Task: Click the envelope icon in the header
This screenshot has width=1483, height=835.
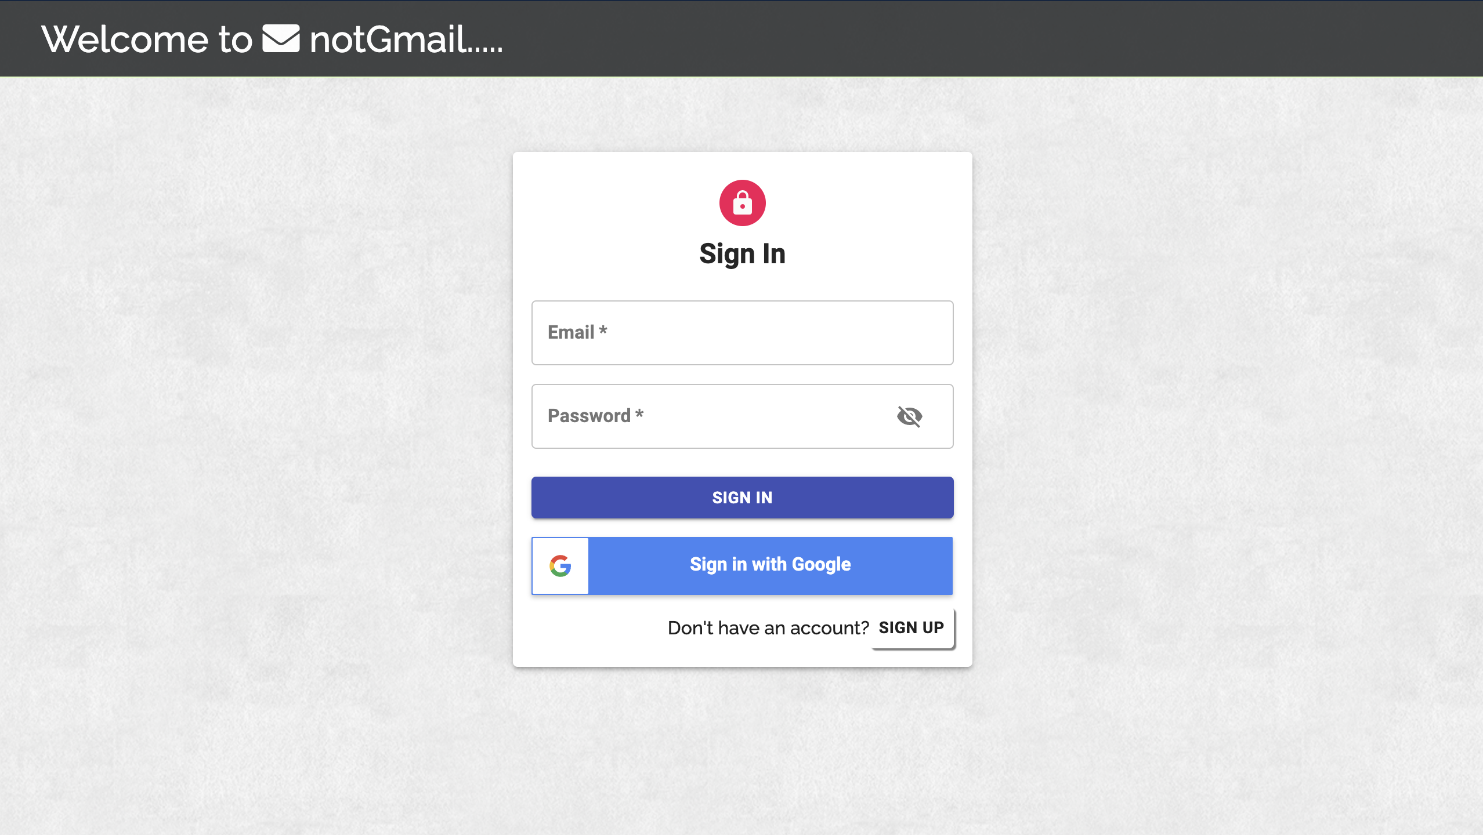Action: pos(281,38)
